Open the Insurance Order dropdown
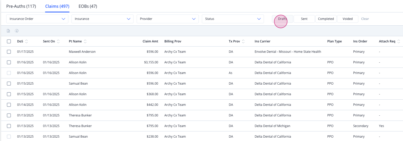The width and height of the screenshot is (403, 141). [x=37, y=19]
